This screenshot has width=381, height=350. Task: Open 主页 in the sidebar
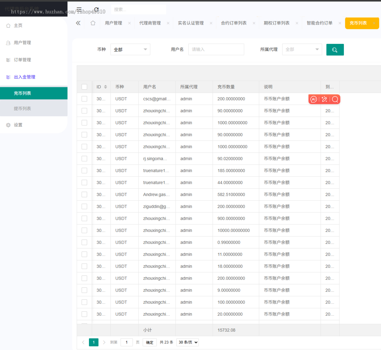tap(18, 25)
